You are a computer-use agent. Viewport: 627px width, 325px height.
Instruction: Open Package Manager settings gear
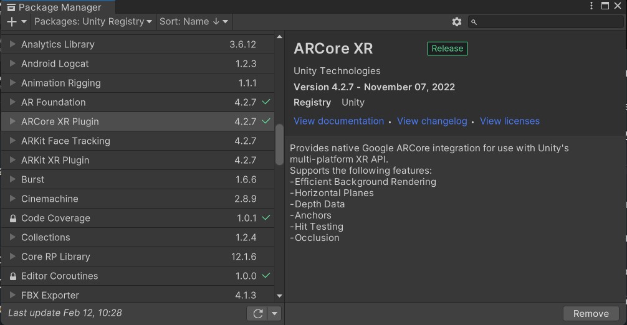(x=457, y=22)
